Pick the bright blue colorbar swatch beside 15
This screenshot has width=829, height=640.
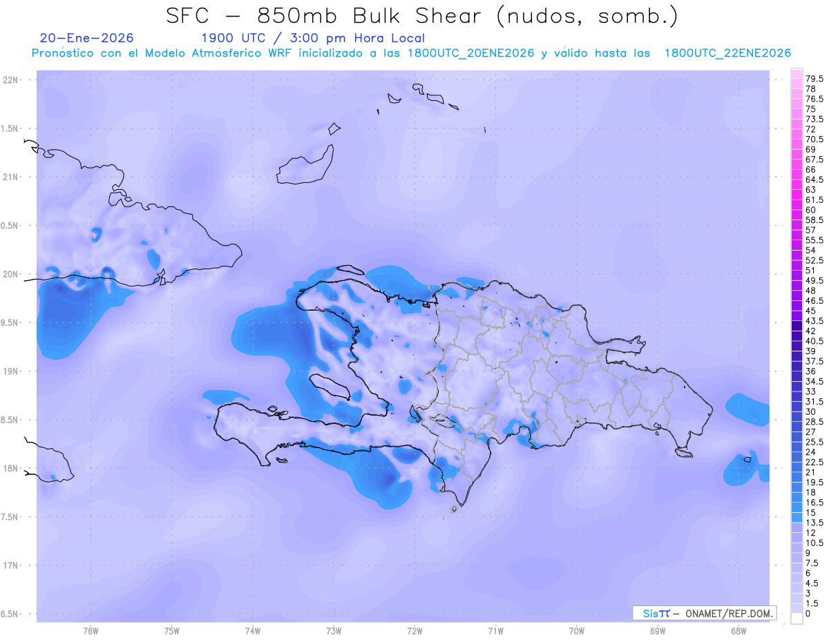797,507
